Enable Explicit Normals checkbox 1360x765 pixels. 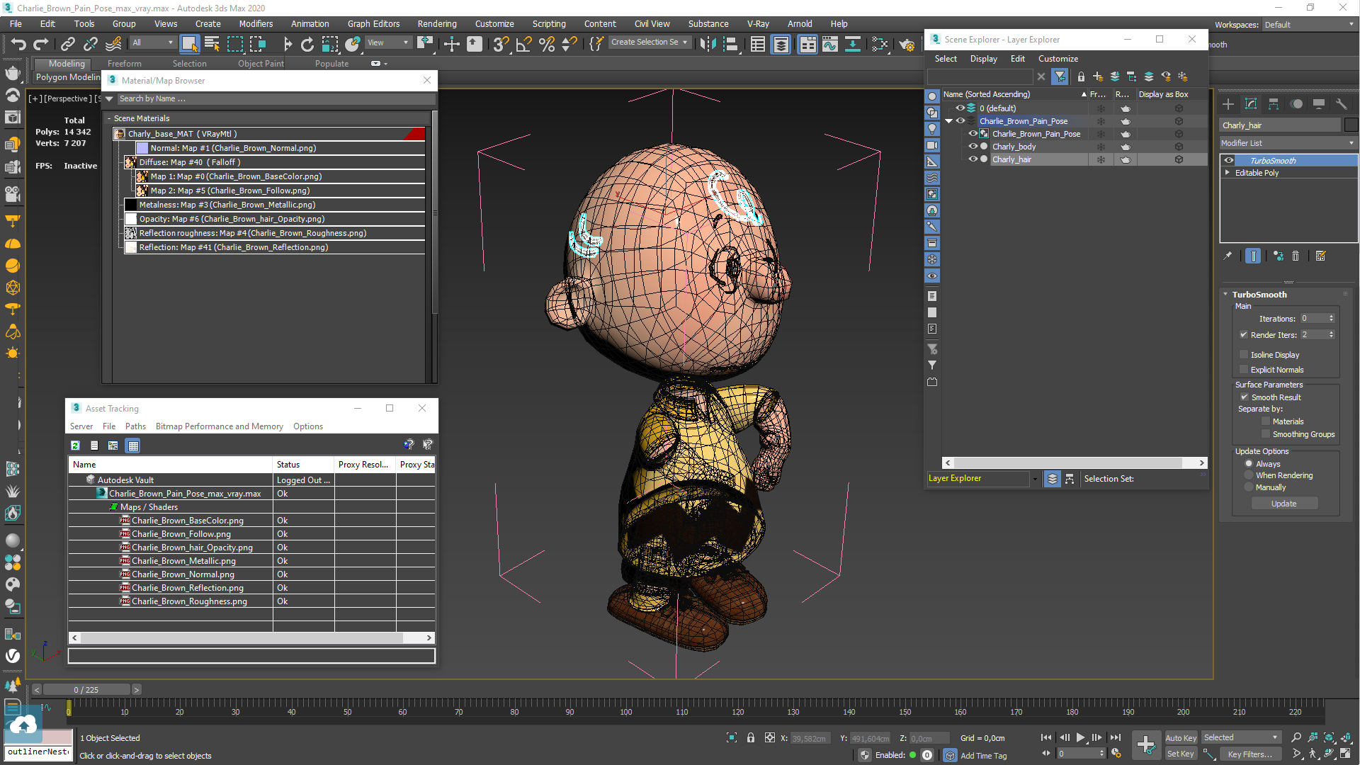tap(1244, 370)
